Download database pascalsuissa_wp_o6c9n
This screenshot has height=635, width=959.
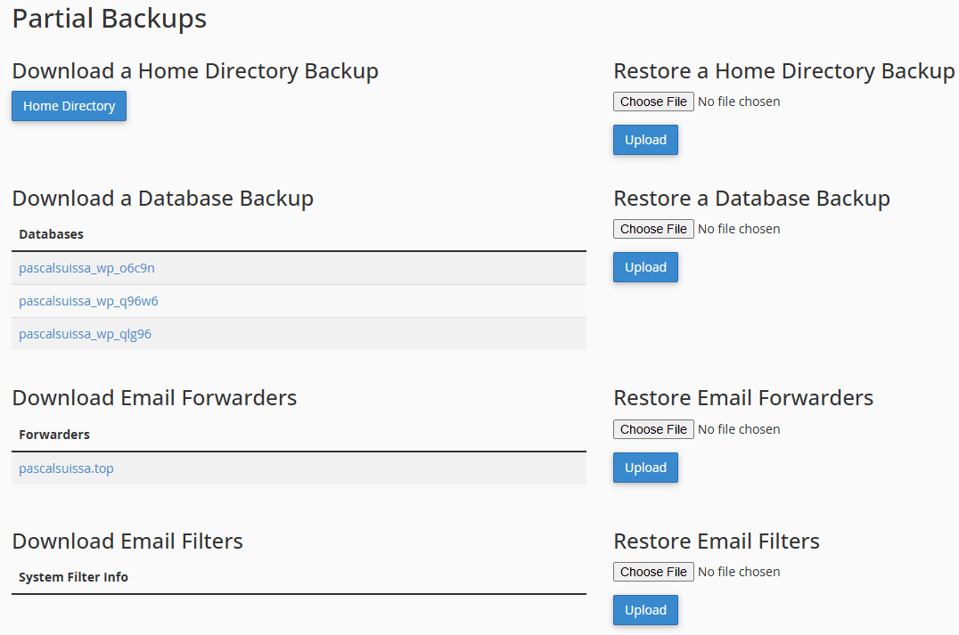[x=86, y=268]
